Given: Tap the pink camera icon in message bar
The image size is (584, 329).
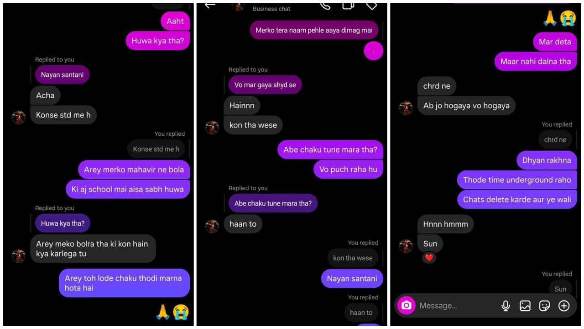Looking at the screenshot, I should pos(406,305).
